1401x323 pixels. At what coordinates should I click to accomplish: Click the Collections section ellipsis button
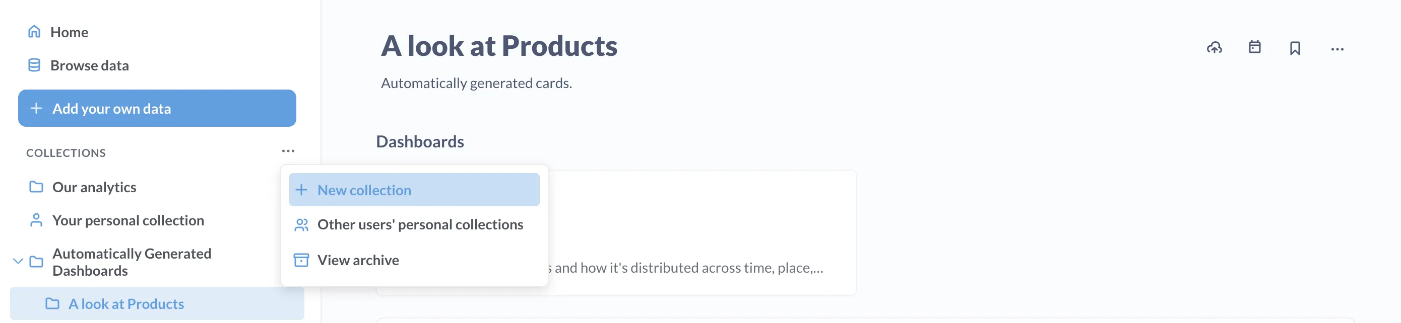click(288, 151)
